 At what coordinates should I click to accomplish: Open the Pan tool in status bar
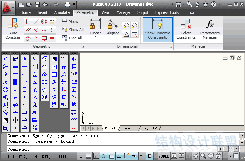pos(196,156)
